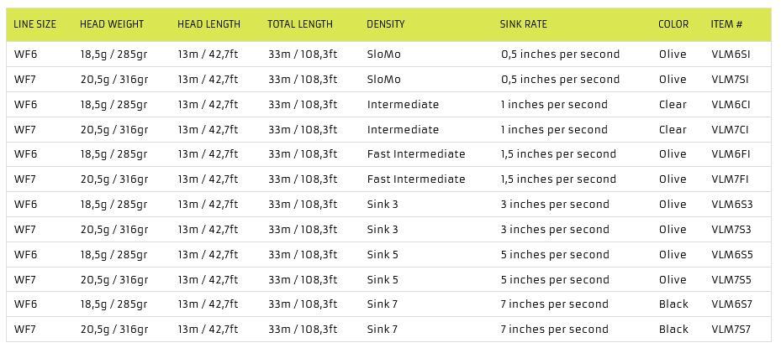Click item number VLM6FI
This screenshot has width=781, height=348.
point(731,154)
